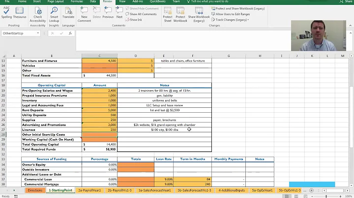Click the zoom in plus button

pos(340,197)
